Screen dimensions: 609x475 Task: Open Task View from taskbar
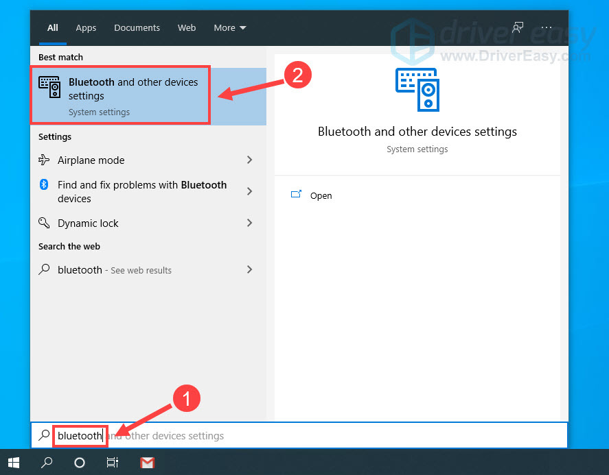112,463
